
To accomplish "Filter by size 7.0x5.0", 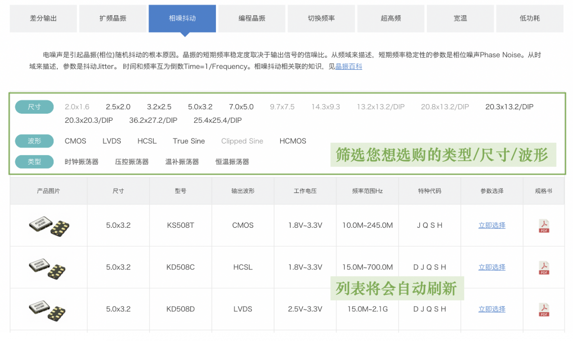I will (241, 107).
